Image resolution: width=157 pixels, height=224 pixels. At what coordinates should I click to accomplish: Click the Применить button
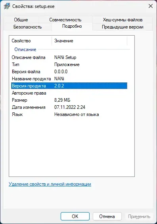click(139, 216)
